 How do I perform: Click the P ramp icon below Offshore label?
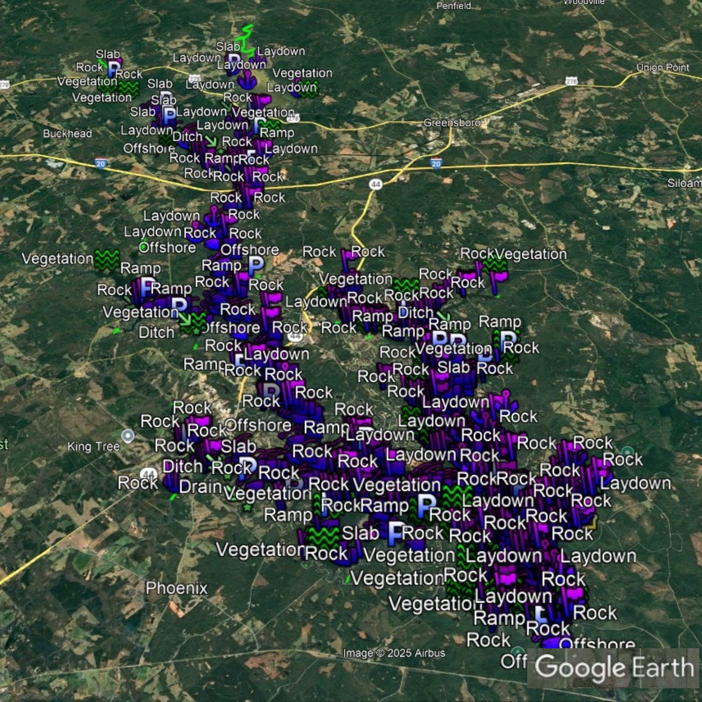point(256,266)
